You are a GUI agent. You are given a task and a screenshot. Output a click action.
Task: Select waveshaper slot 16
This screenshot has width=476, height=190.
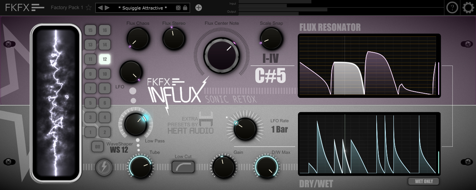(x=105, y=30)
